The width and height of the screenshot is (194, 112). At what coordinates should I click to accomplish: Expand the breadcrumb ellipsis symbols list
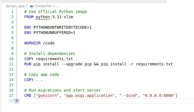click(x=58, y=6)
